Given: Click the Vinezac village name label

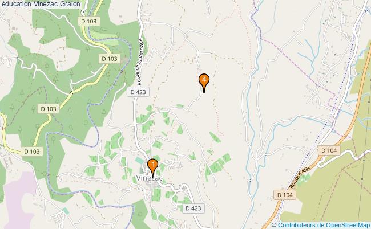Looking at the screenshot, I should click(150, 178).
